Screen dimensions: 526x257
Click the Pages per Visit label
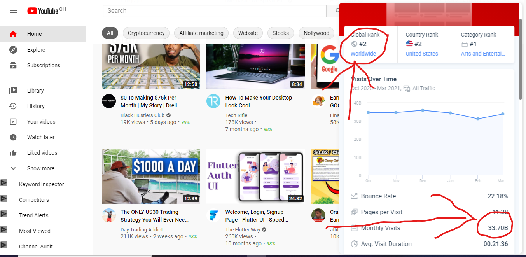tap(382, 212)
